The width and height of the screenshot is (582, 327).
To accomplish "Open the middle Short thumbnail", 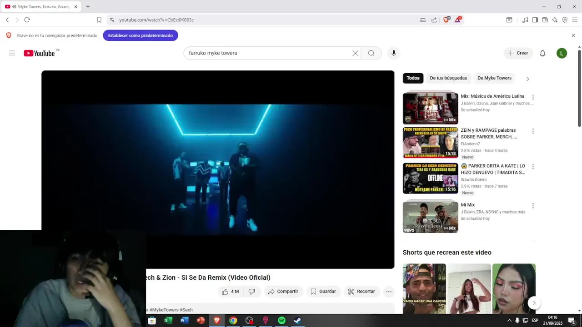I will 469,288.
